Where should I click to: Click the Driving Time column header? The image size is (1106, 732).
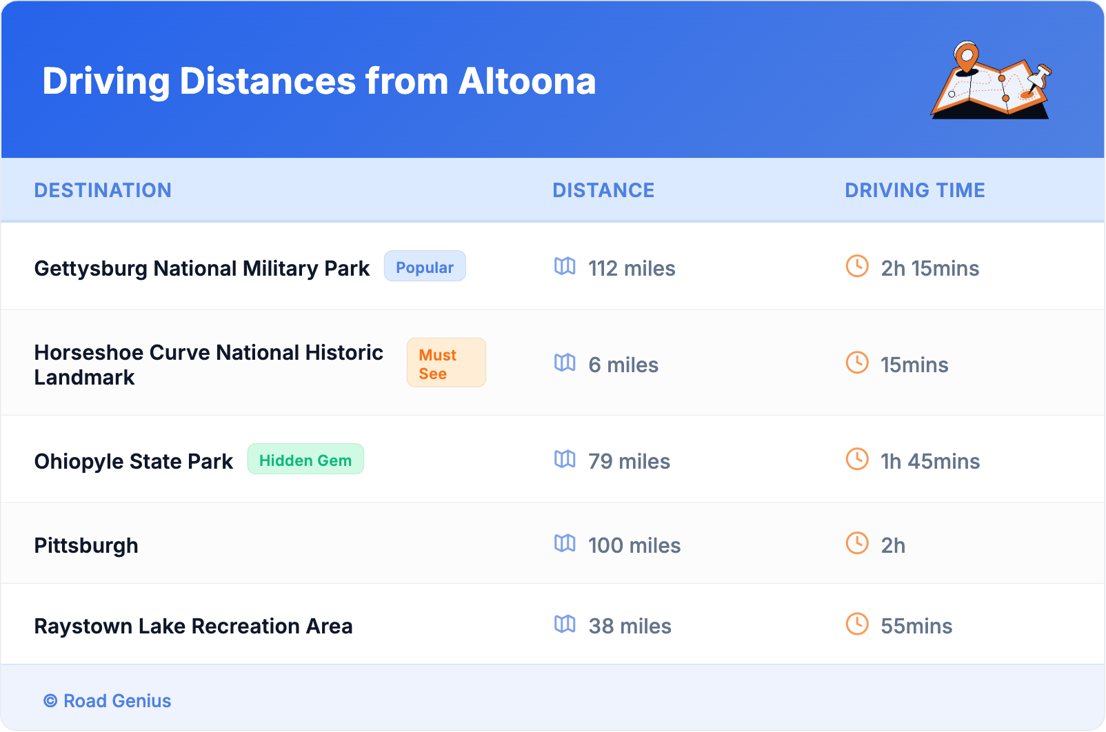(x=914, y=190)
